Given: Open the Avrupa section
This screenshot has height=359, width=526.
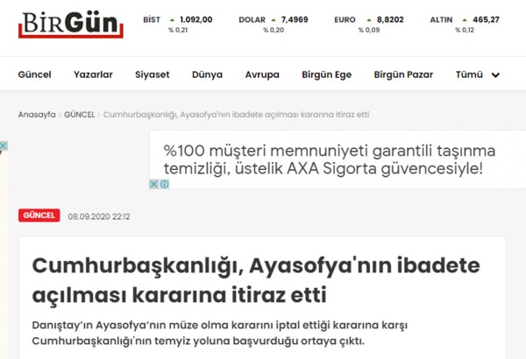Looking at the screenshot, I should (262, 74).
